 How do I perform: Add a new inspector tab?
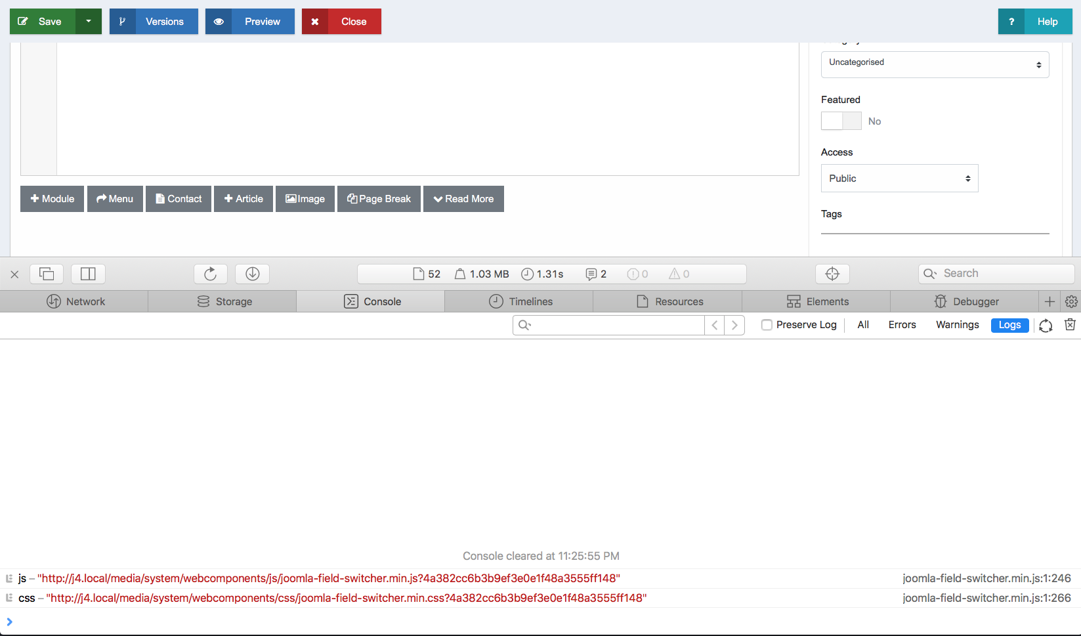pyautogui.click(x=1049, y=301)
